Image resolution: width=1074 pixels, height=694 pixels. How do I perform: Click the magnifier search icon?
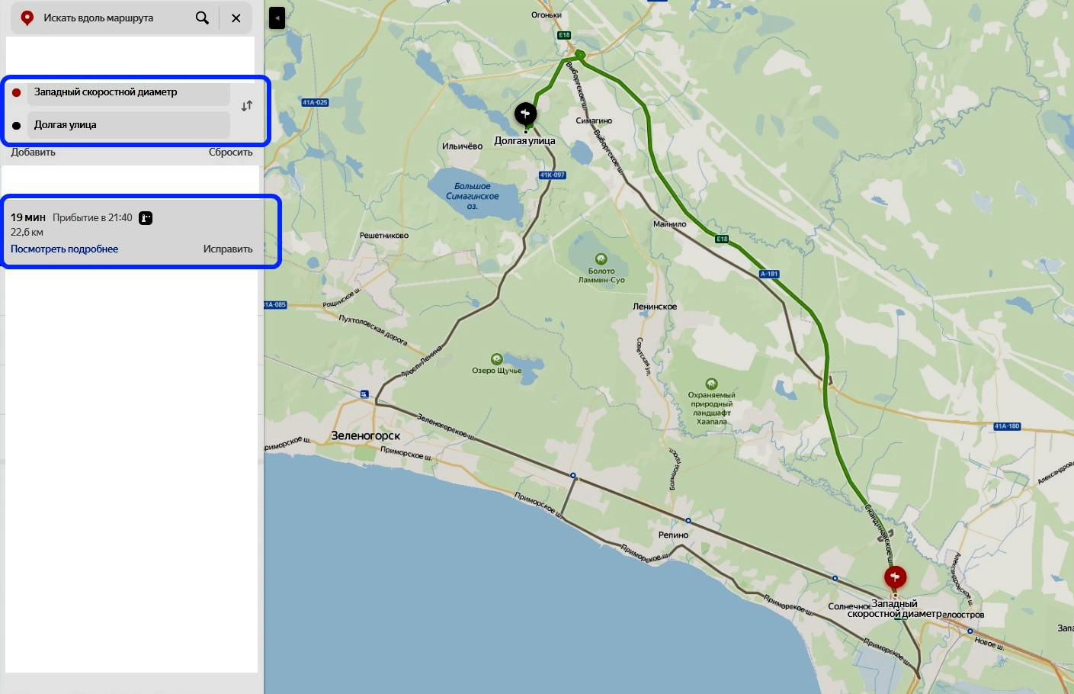click(202, 18)
